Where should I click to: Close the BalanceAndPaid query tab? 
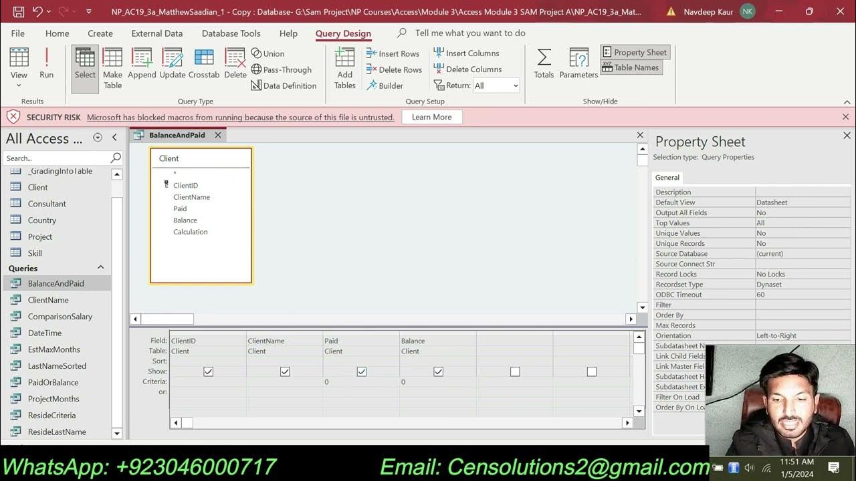pos(218,135)
